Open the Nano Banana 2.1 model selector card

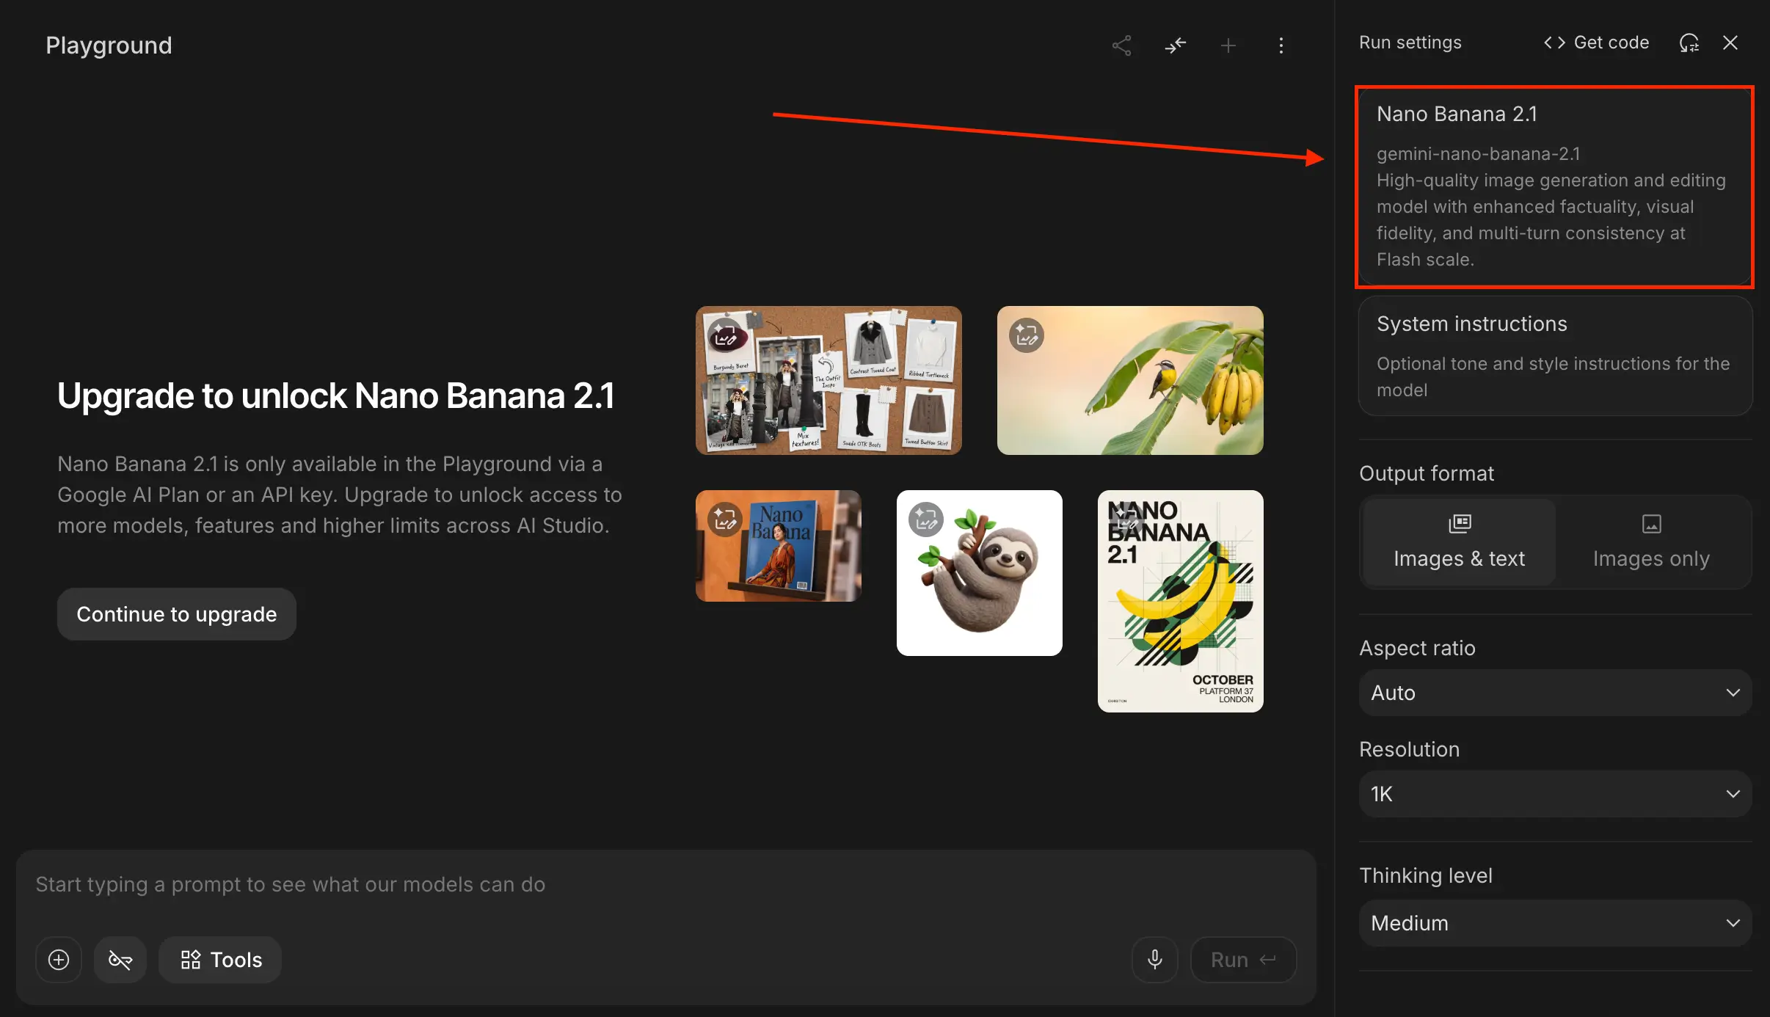tap(1555, 186)
